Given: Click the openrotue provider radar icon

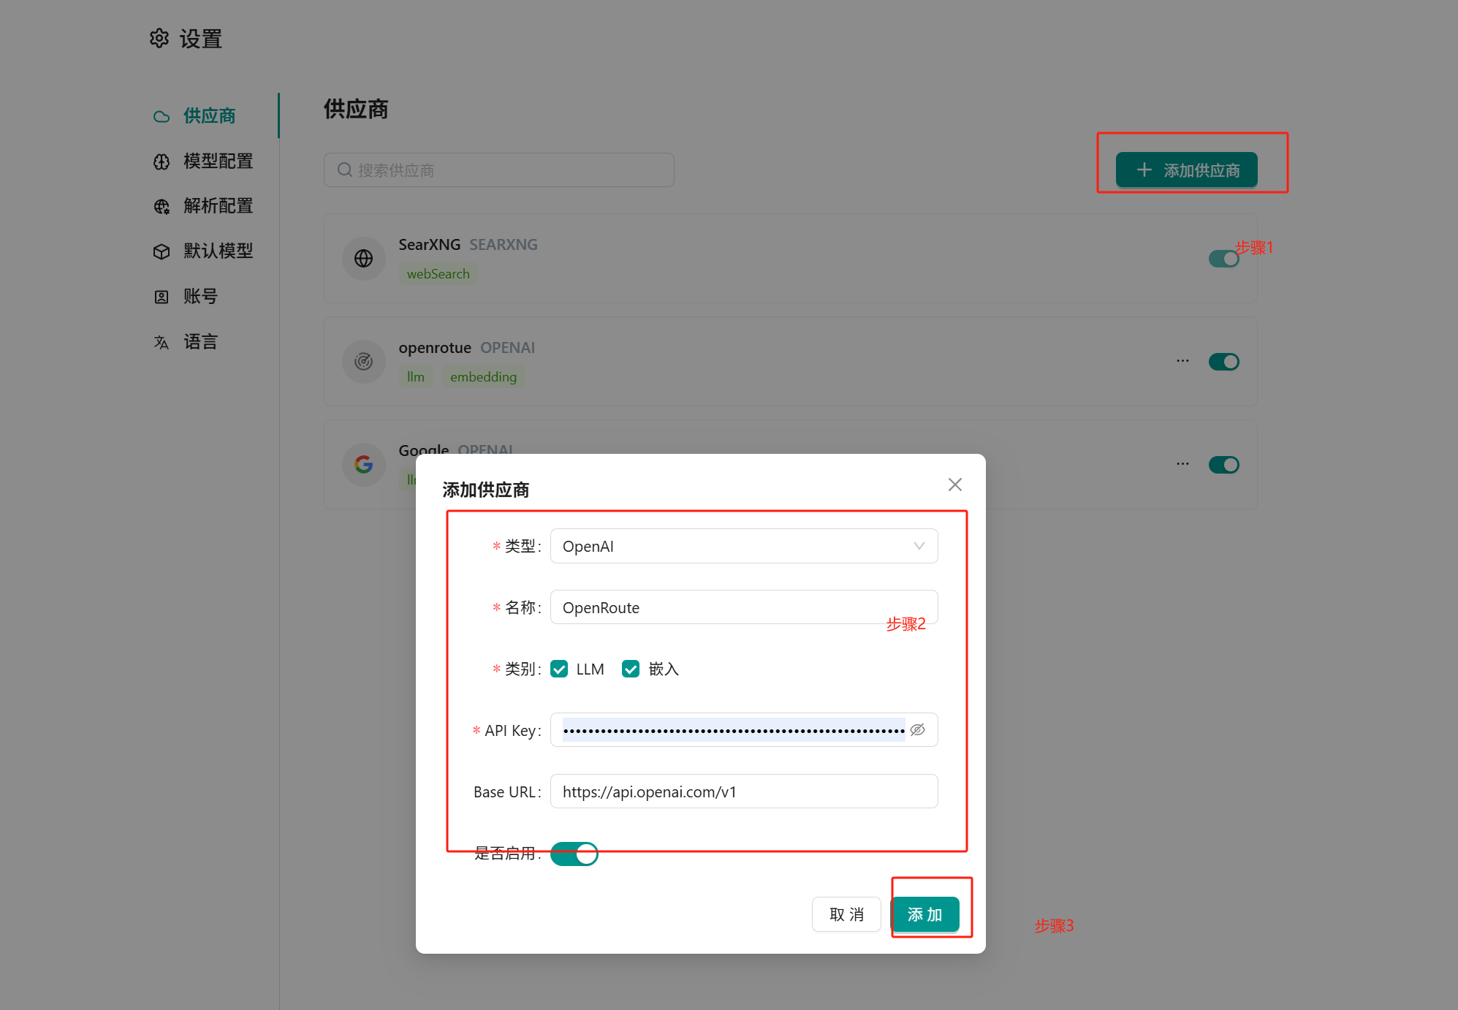Looking at the screenshot, I should click(x=363, y=361).
